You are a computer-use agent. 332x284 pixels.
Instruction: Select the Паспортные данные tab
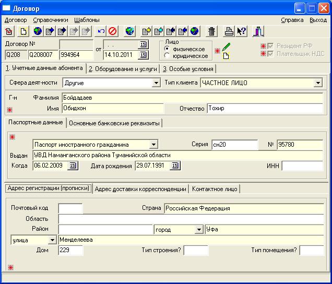[x=35, y=122]
